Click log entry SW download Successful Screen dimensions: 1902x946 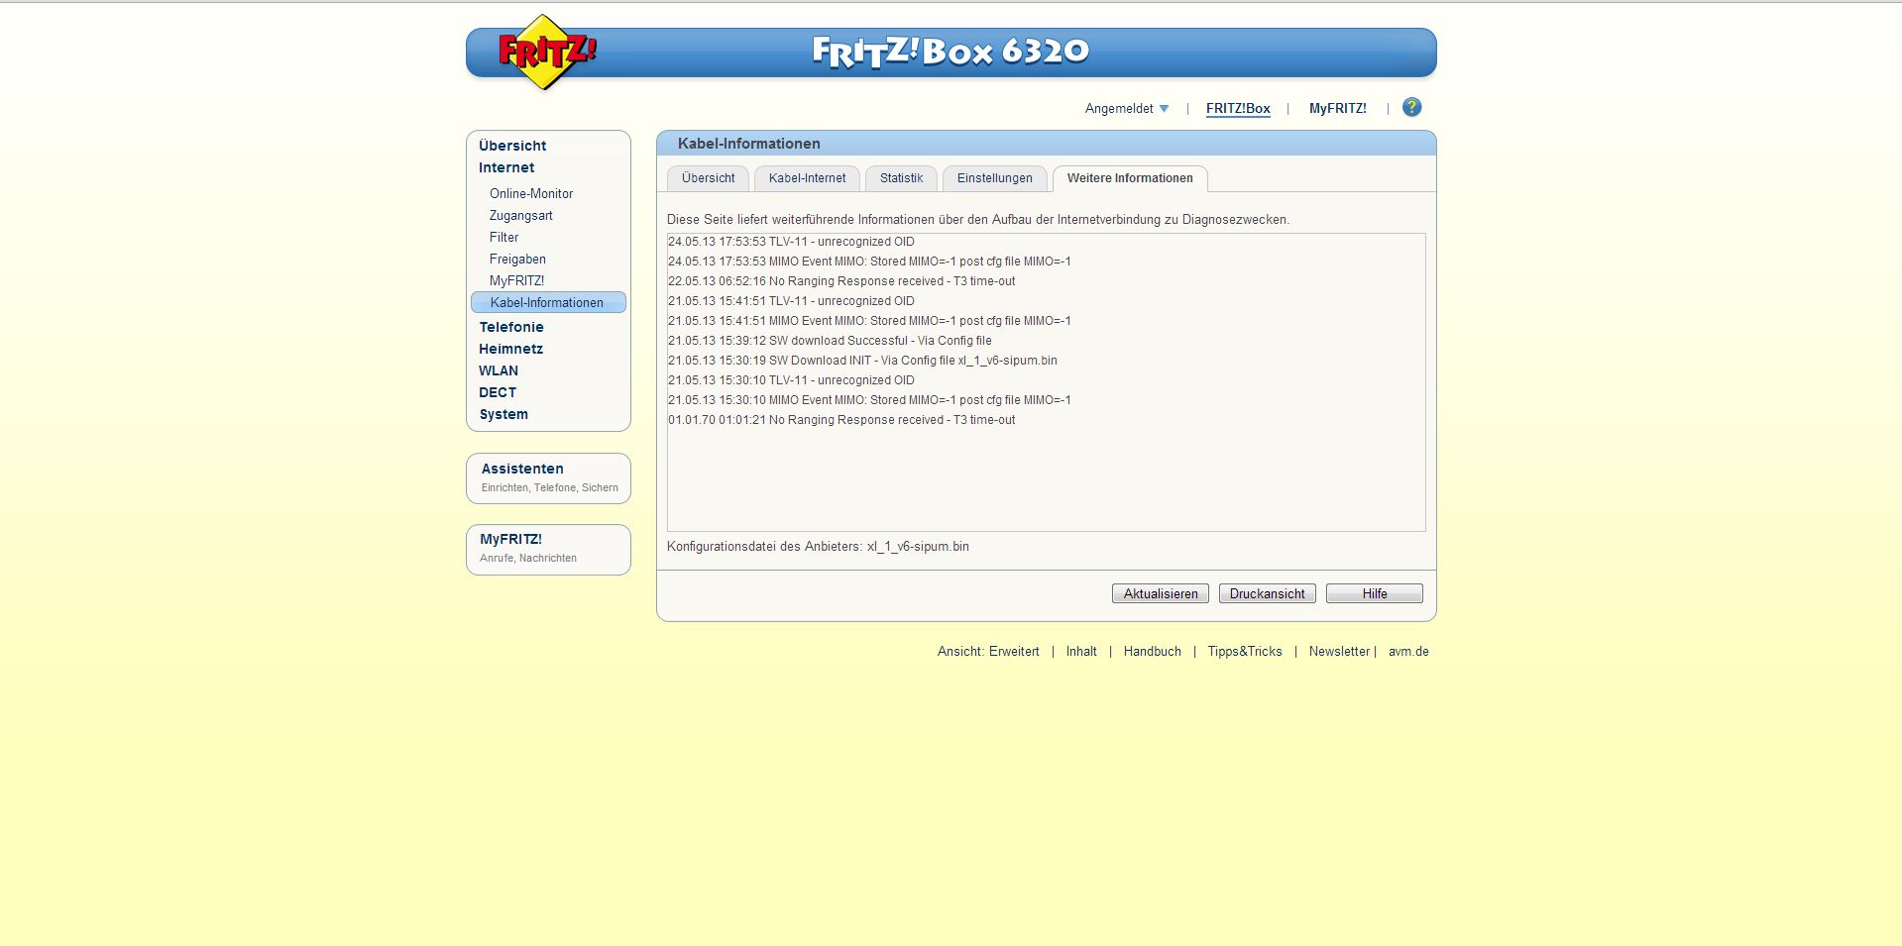click(x=830, y=341)
